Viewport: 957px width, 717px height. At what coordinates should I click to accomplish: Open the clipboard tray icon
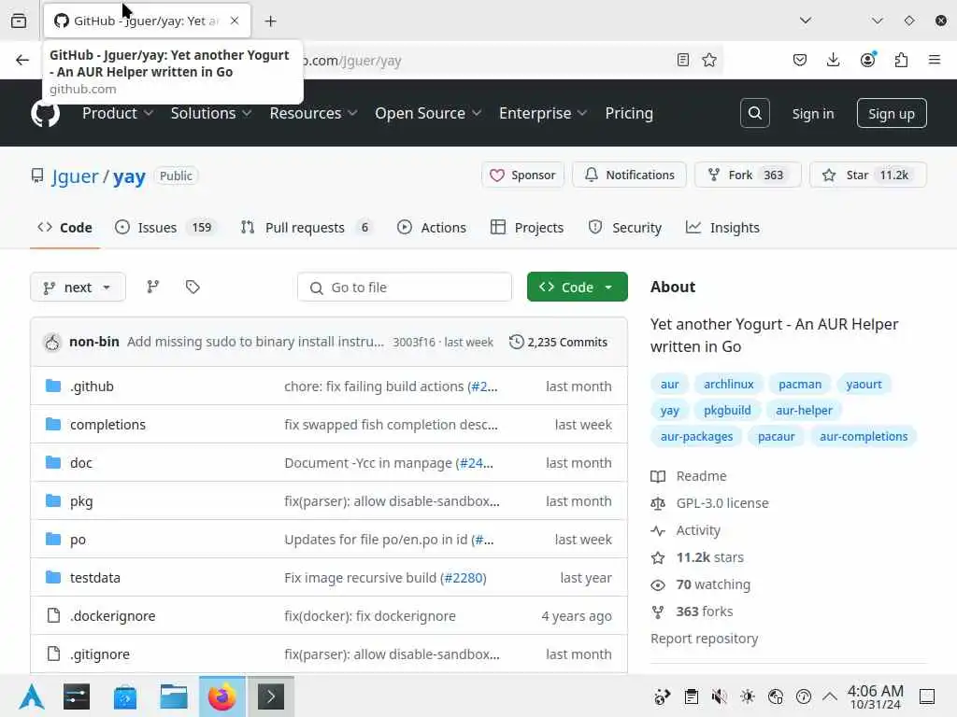[x=691, y=696]
